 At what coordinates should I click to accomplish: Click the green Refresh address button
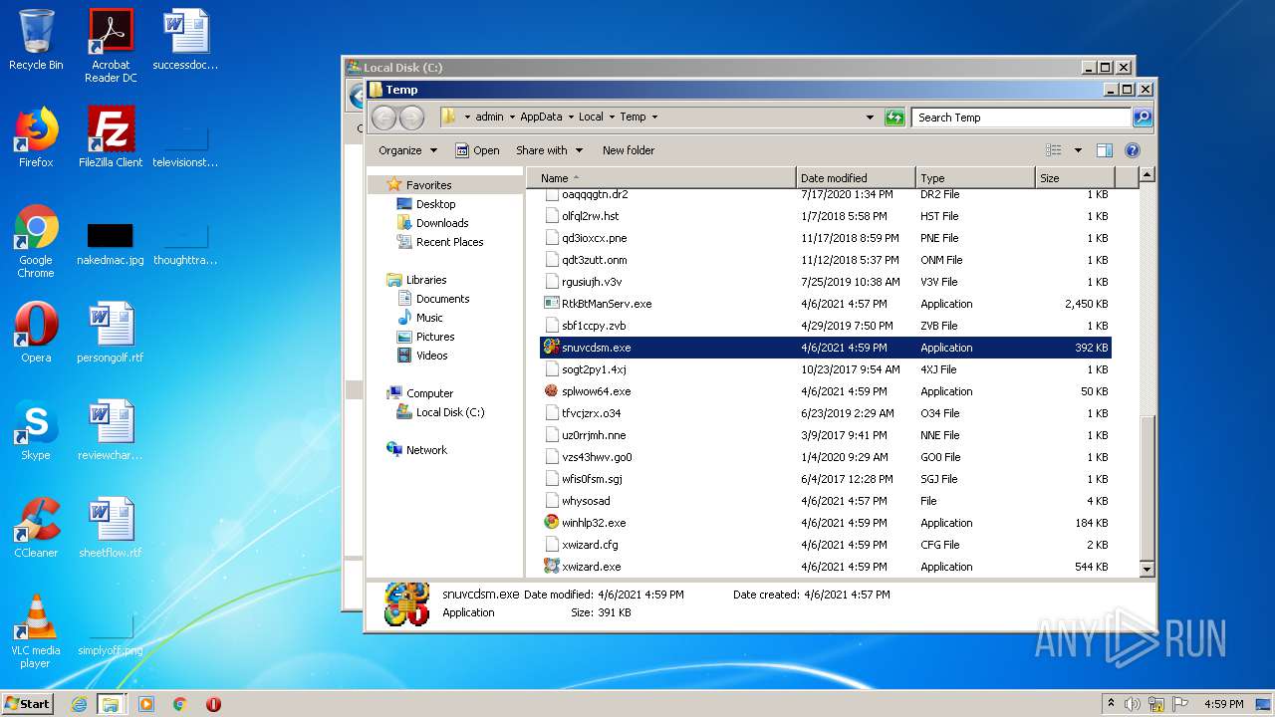click(x=894, y=118)
